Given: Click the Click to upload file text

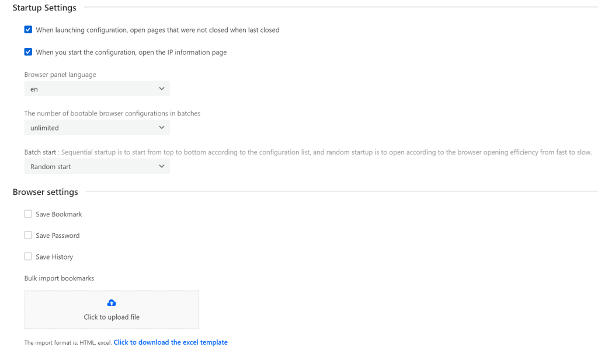Looking at the screenshot, I should point(112,317).
